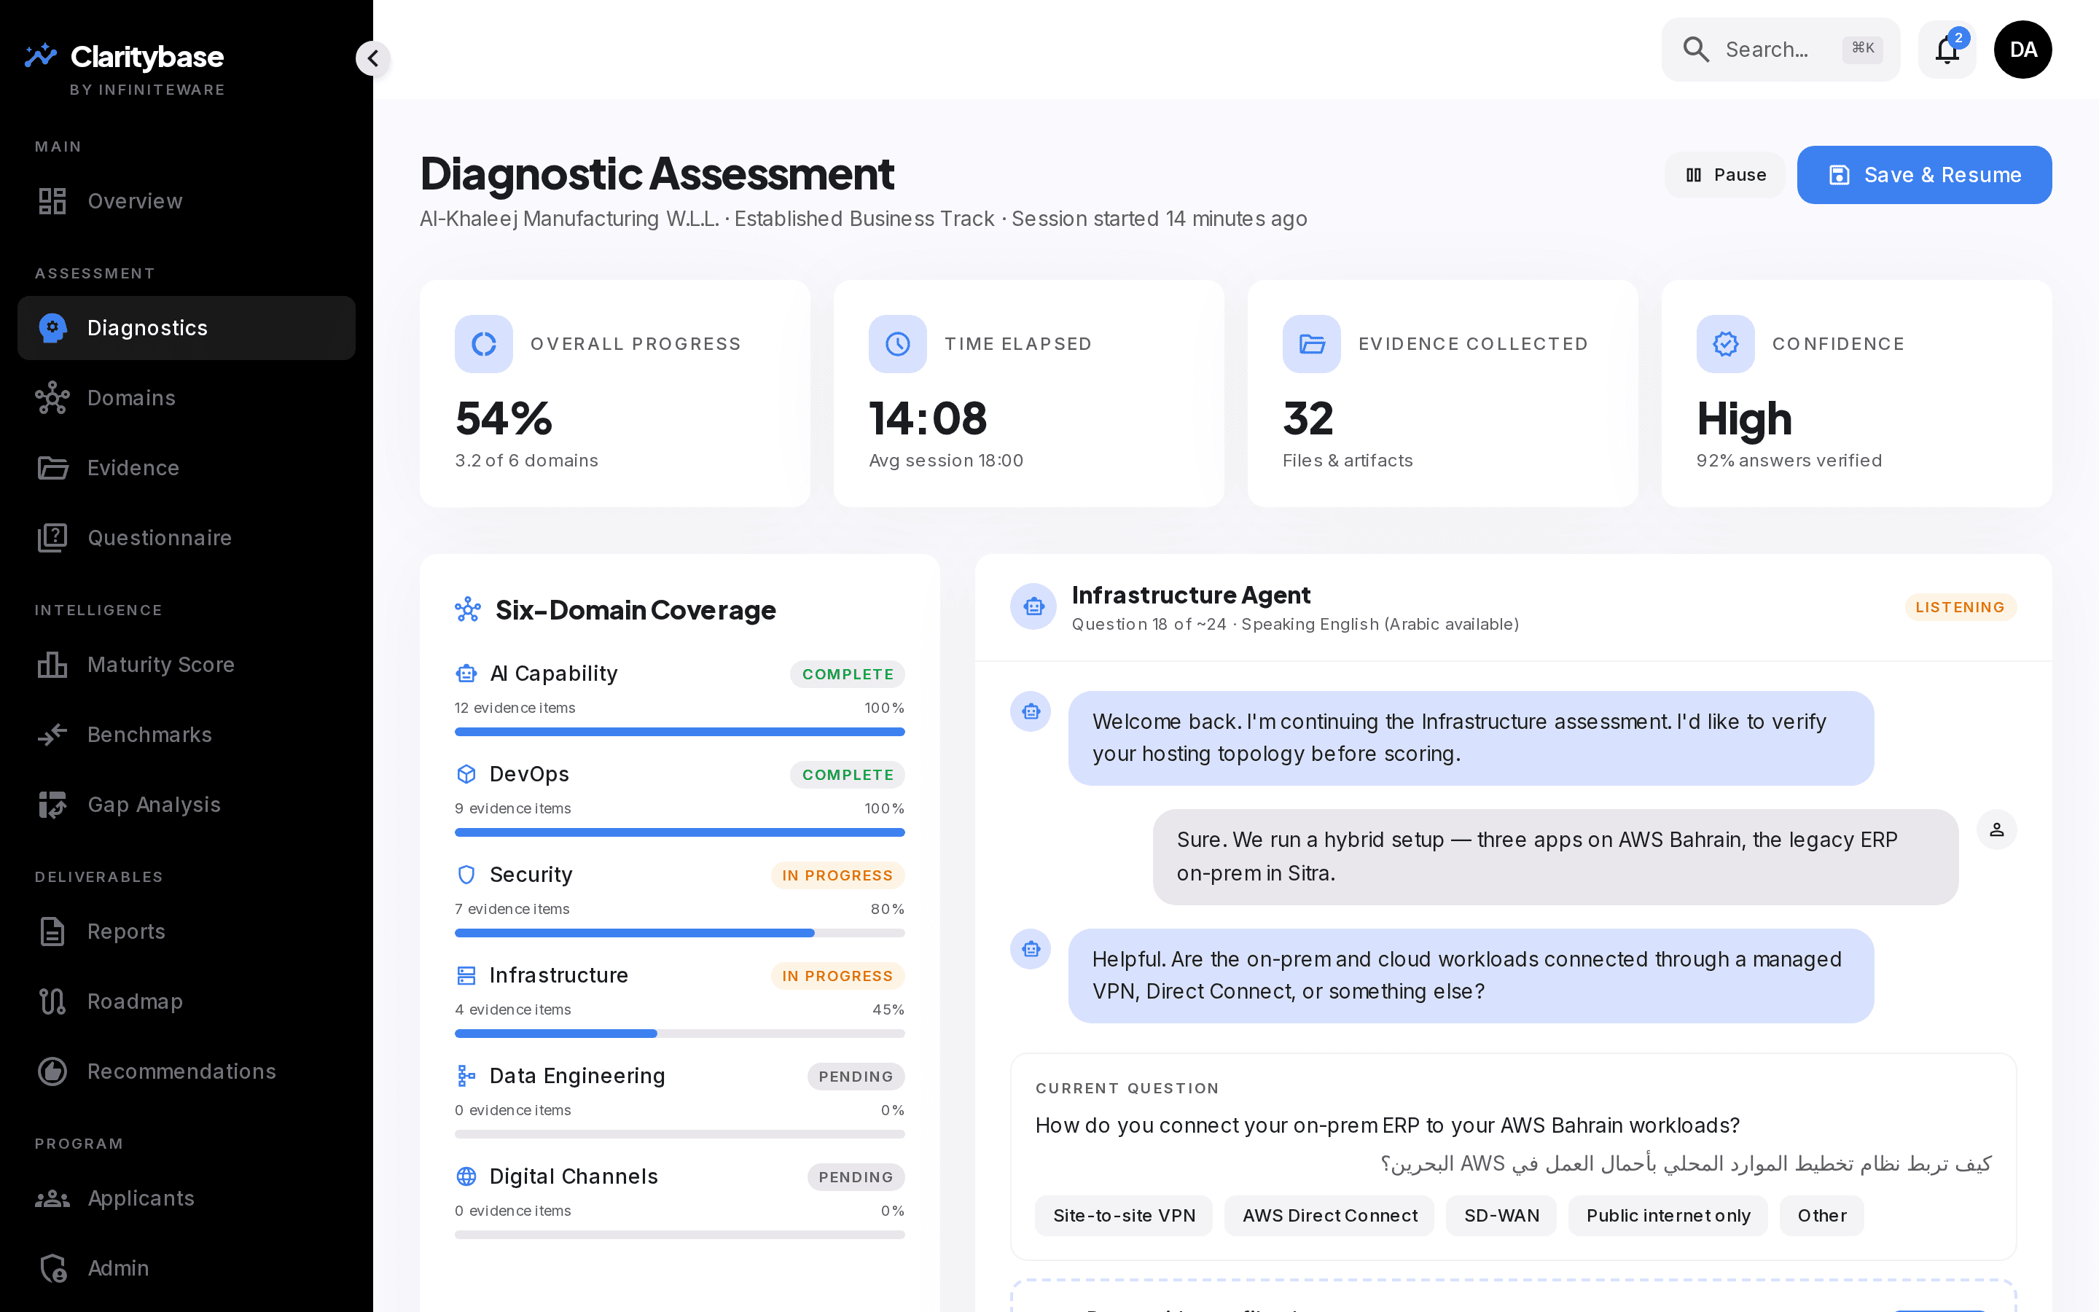Select the AI Capability domain row
The height and width of the screenshot is (1312, 2099).
[x=679, y=698]
